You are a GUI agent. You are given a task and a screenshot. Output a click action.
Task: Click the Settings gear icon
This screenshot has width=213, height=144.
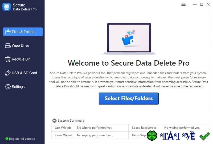pyautogui.click(x=8, y=87)
